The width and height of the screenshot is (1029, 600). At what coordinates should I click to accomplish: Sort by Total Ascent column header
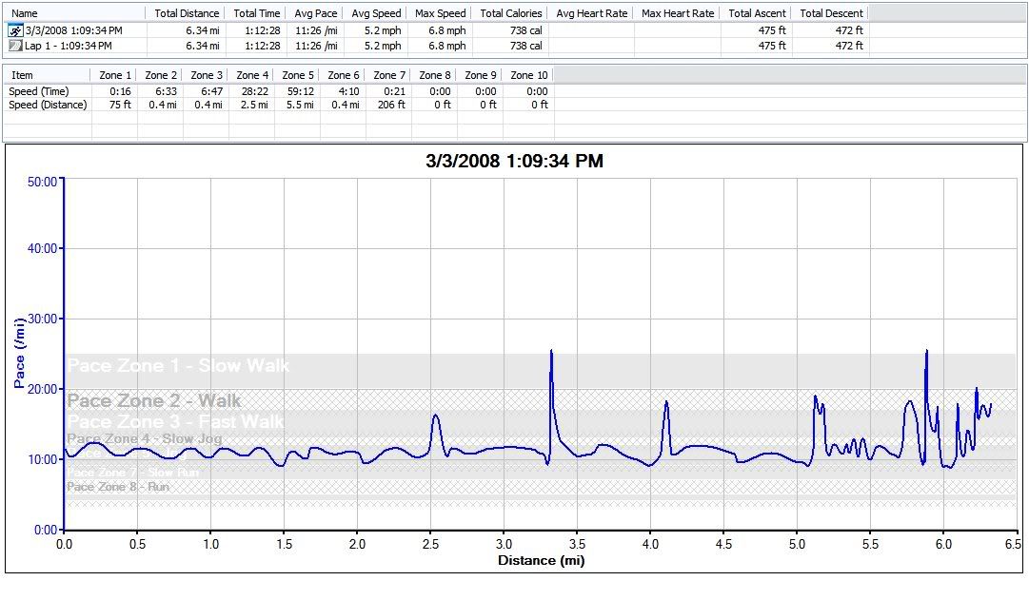click(x=756, y=13)
